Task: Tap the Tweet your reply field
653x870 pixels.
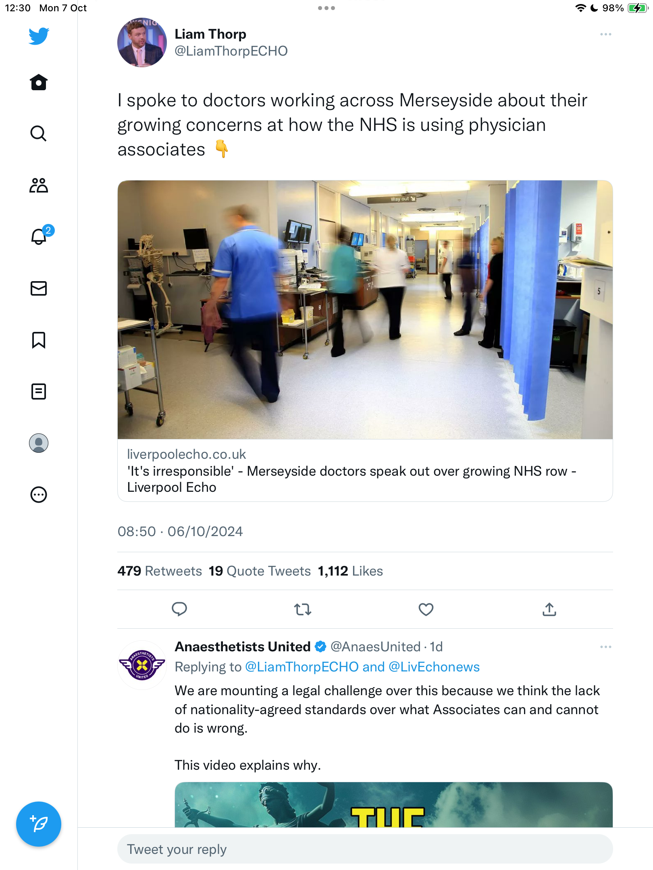Action: 365,849
